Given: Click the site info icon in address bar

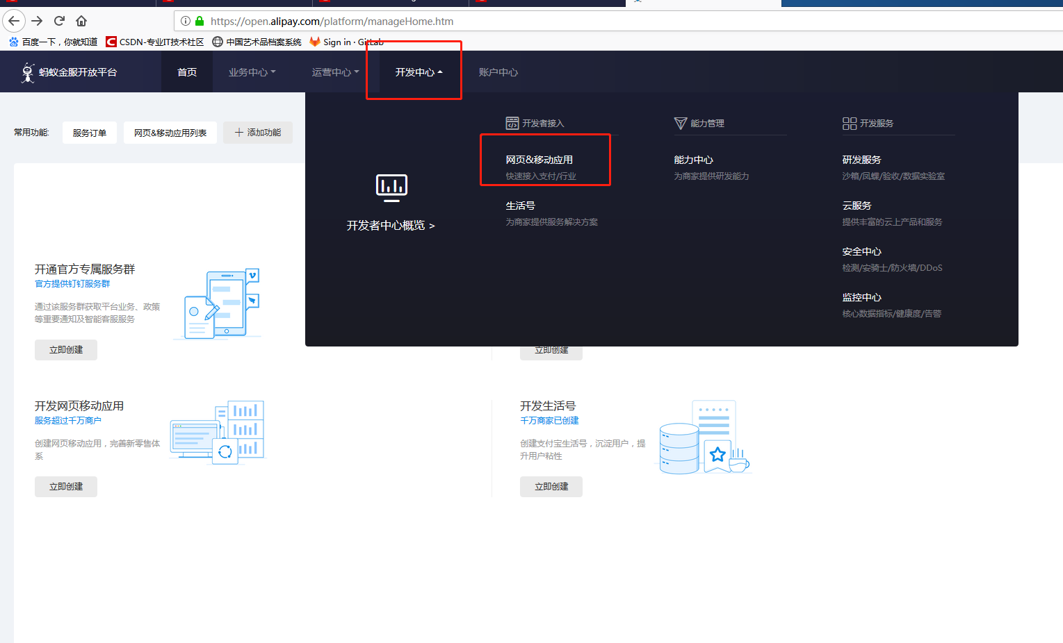Looking at the screenshot, I should coord(186,21).
